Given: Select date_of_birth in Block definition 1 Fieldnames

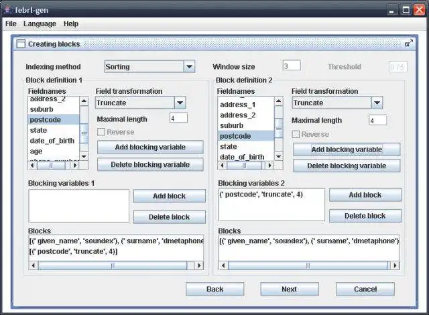Looking at the screenshot, I should (54, 141).
